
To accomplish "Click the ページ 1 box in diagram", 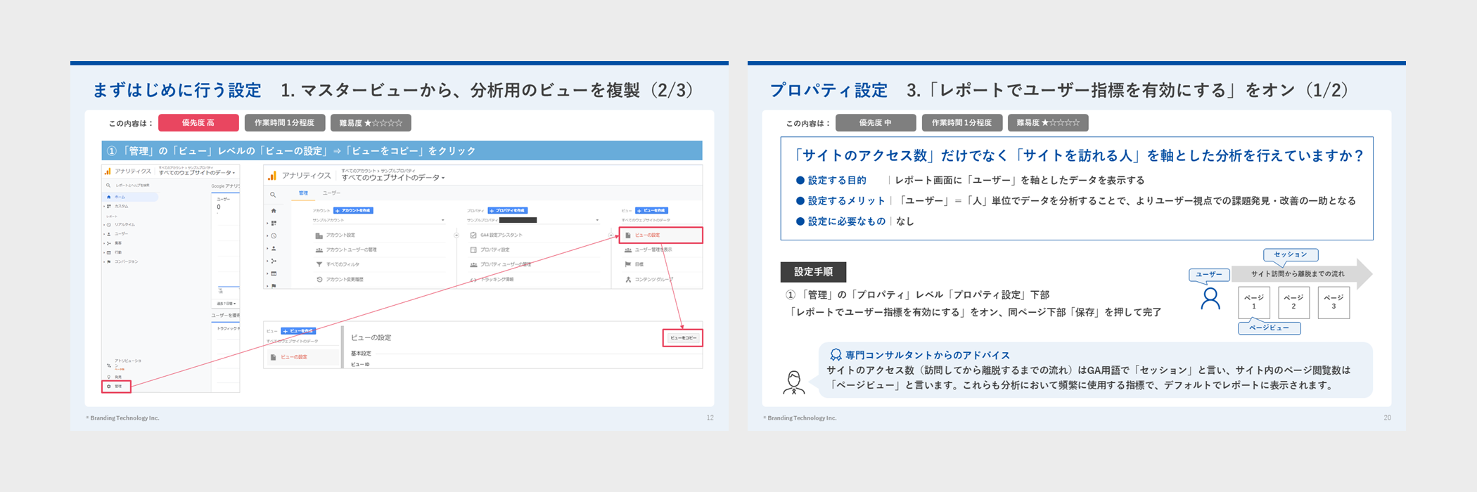I will point(1254,302).
